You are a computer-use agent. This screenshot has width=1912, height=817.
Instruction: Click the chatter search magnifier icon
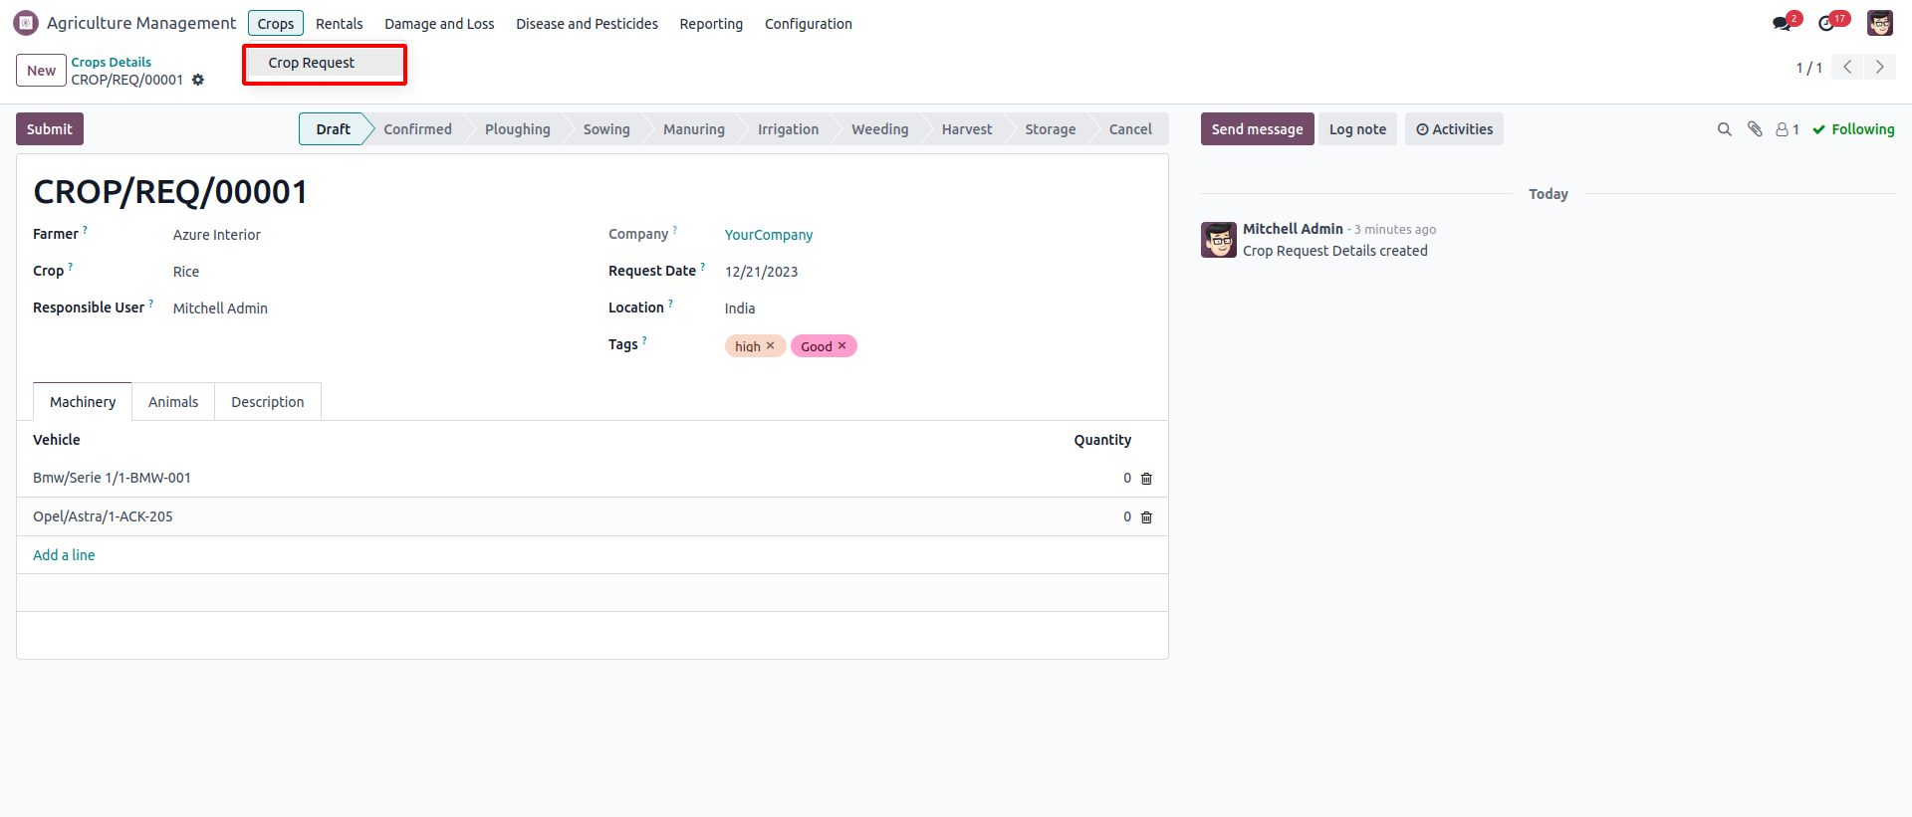(1725, 129)
